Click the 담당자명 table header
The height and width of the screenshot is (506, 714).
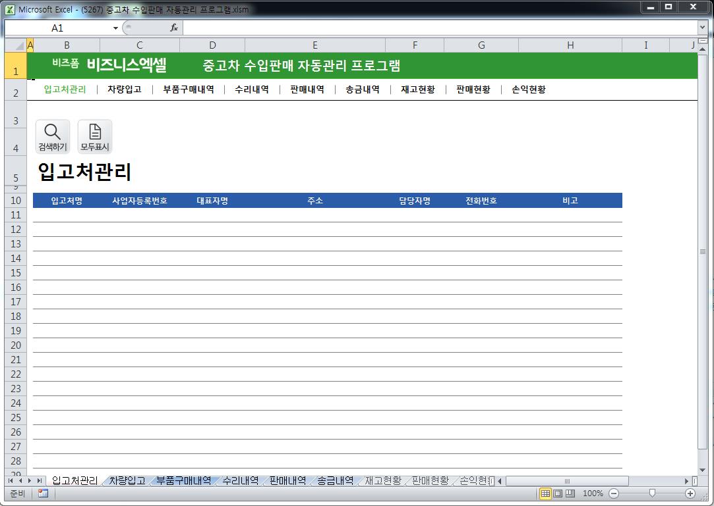[x=415, y=201]
